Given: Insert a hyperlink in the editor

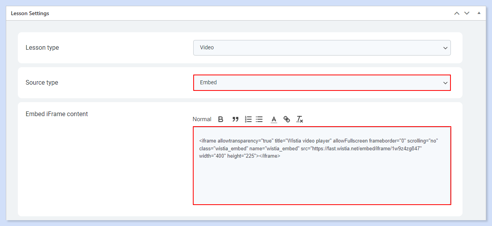Looking at the screenshot, I should (x=287, y=119).
